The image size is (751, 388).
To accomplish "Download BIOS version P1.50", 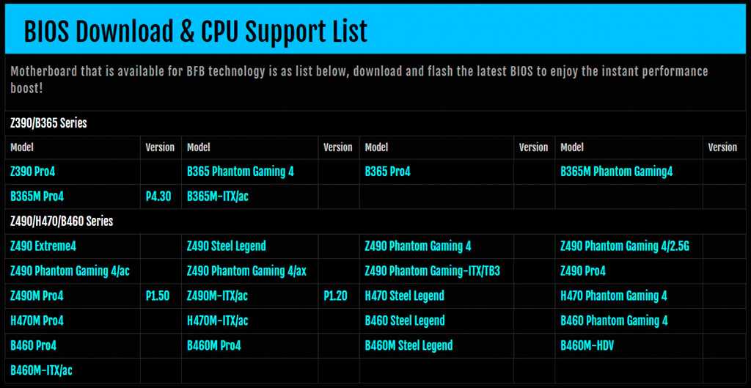I will [158, 296].
